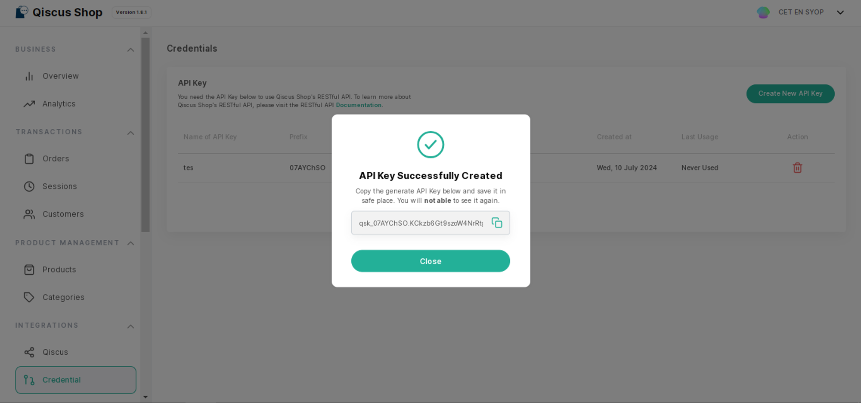Click the Categories tag icon
Screen dimensions: 861x403
(29, 297)
